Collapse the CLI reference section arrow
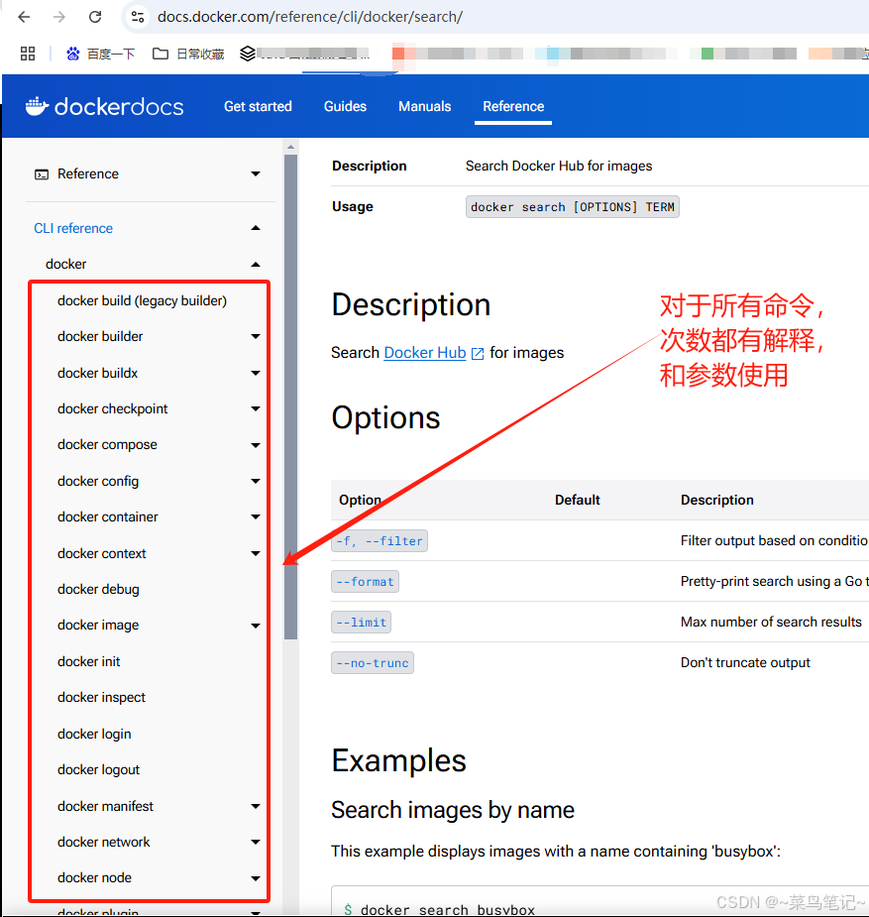The width and height of the screenshot is (869, 917). pos(256,228)
